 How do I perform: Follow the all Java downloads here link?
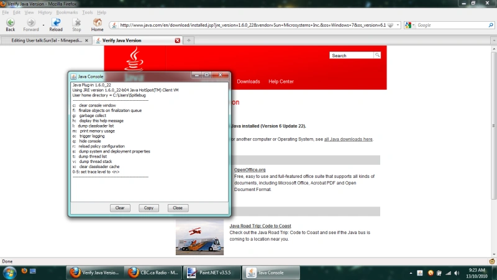(x=348, y=139)
